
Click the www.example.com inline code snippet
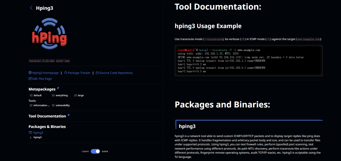coord(308,39)
